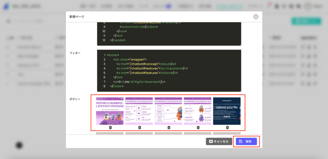Click the キャンセル cancel button

click(219, 141)
